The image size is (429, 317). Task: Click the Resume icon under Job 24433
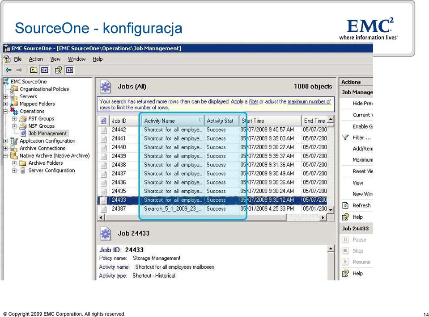point(345,262)
